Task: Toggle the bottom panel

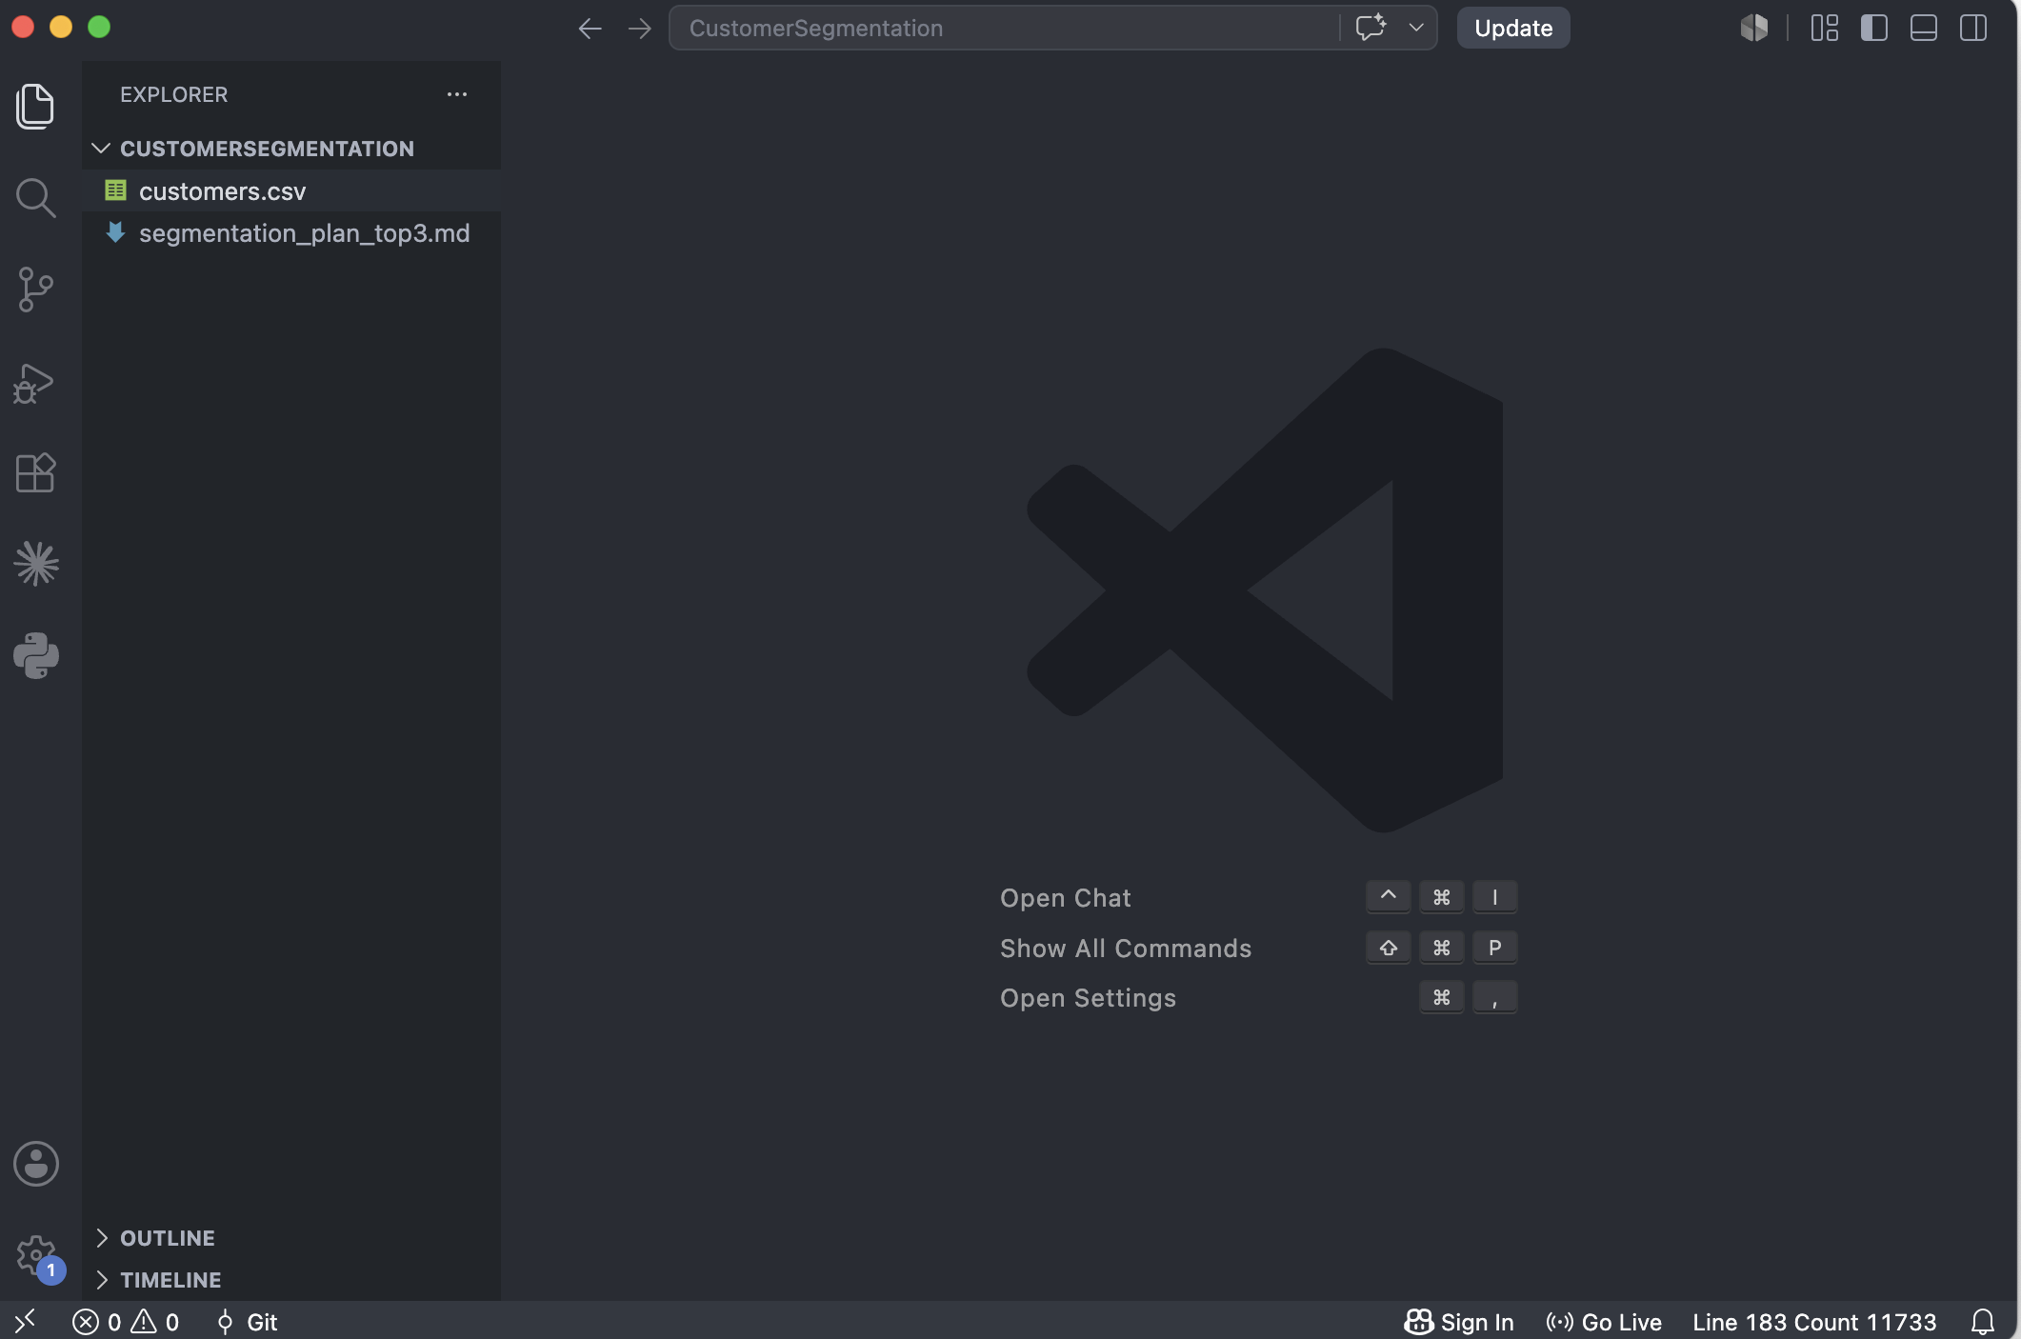Action: 1924,28
